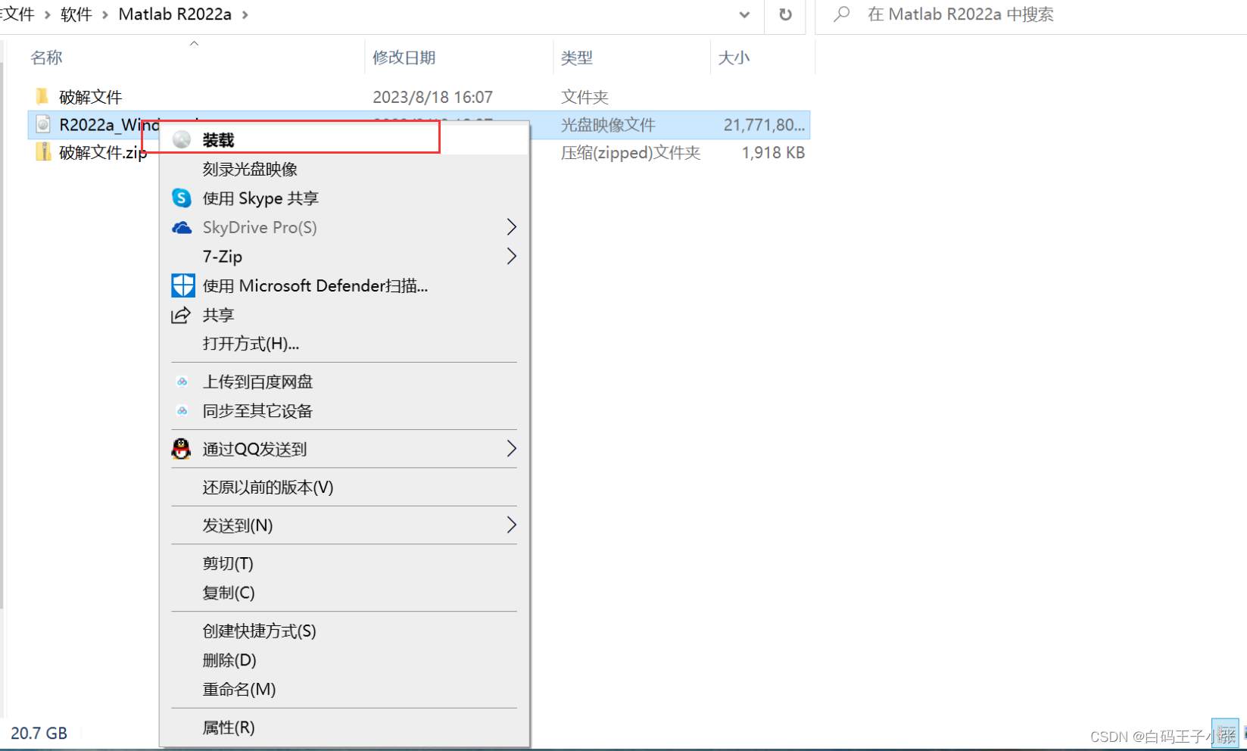Select 重命名(M)
The width and height of the screenshot is (1247, 751).
pos(239,689)
